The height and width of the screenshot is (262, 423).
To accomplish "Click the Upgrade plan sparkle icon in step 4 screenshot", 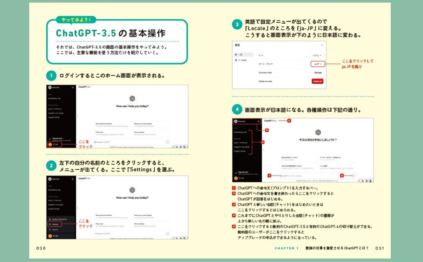I will [236, 172].
